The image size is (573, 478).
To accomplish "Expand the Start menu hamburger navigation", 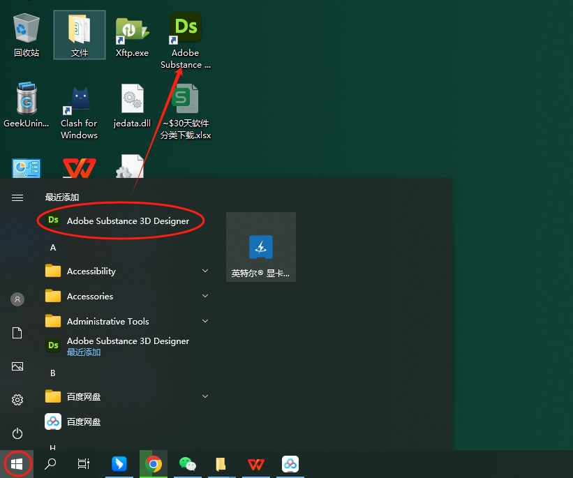I will [17, 197].
